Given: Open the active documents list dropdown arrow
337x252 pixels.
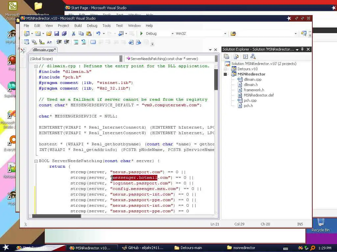Looking at the screenshot, I should (210, 50).
